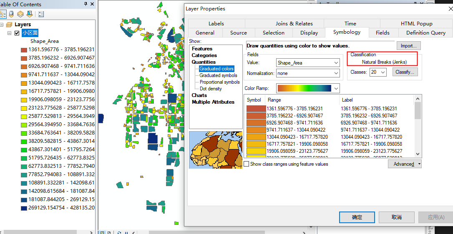Click symbol swatch for range 19906.098059 - 23123.775627
Image resolution: width=453 pixels, height=234 pixels.
click(x=256, y=151)
